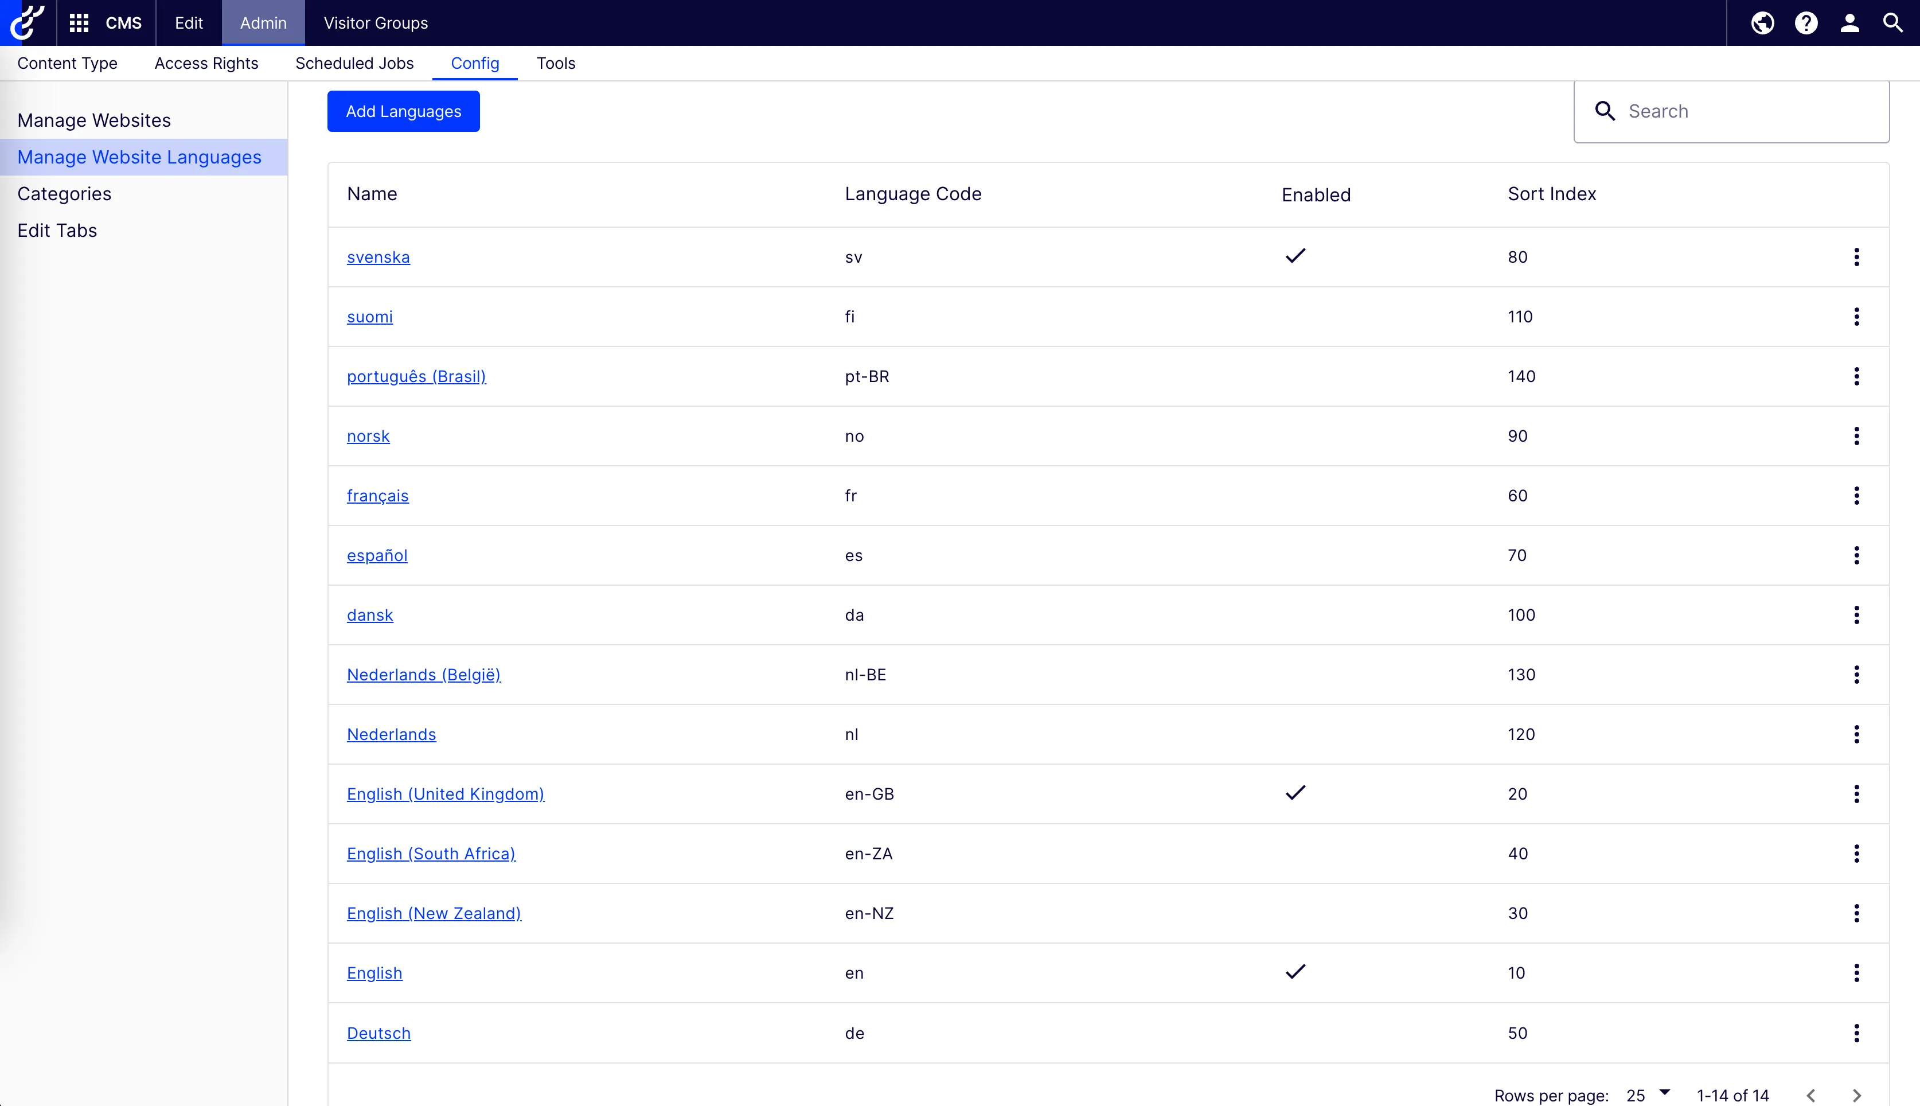Screen dimensions: 1920x1106
Task: Click the enabled checkmark for English (United Kingdom)
Action: click(1295, 793)
